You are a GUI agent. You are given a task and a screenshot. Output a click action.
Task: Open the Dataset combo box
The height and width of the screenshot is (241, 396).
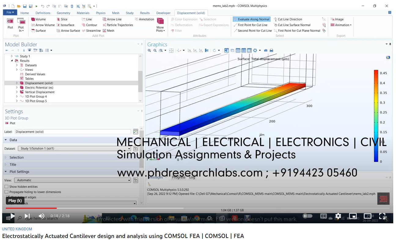tap(75, 149)
